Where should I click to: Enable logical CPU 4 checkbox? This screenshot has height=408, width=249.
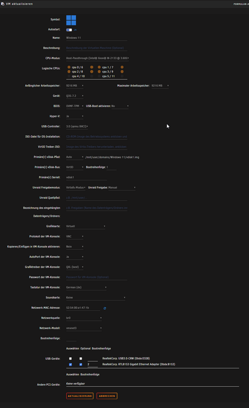(x=69, y=76)
